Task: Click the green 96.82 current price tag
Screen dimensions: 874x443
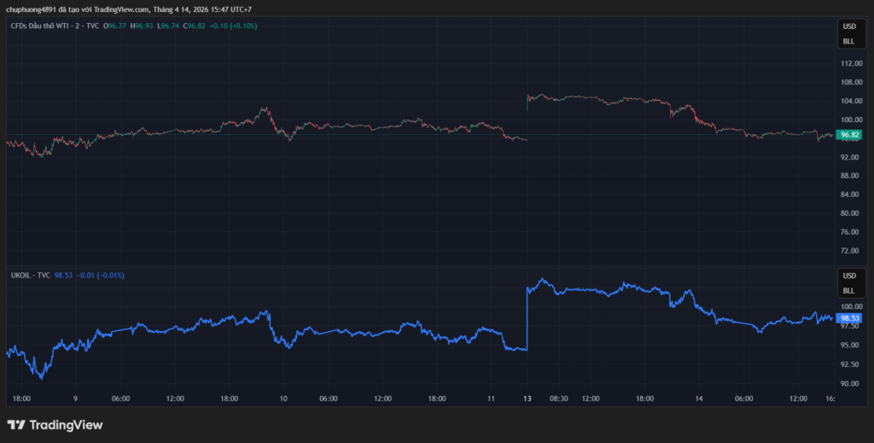Action: [x=850, y=135]
